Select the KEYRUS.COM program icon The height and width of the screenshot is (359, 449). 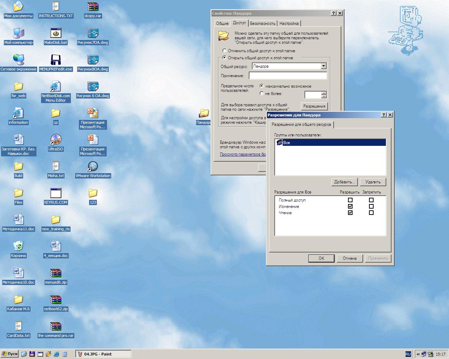point(56,193)
